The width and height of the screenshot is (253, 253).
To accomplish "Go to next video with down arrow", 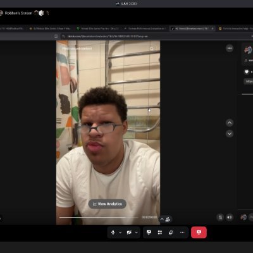I will [230, 133].
